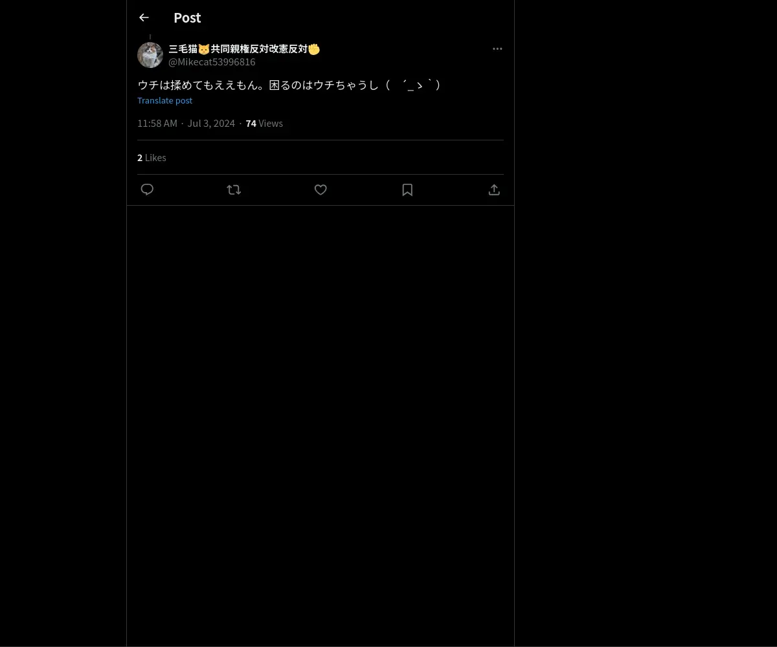Click the Translate post link
Viewport: 777px width, 647px height.
(164, 100)
